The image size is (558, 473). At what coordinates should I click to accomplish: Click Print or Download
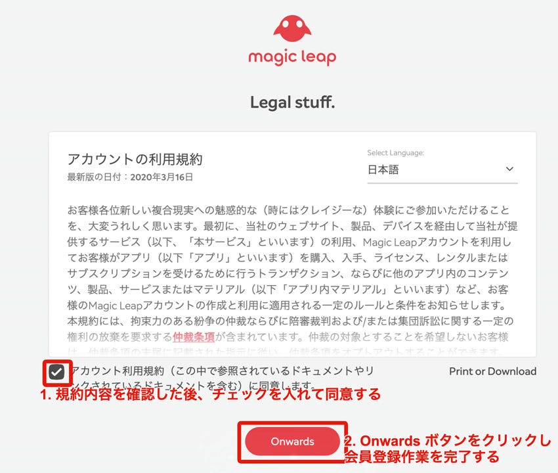pyautogui.click(x=492, y=371)
